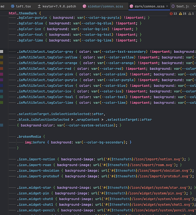This screenshot has width=196, height=215.
Task: Click html.themeDark in the sticky header
Action: pyautogui.click(x=23, y=13)
